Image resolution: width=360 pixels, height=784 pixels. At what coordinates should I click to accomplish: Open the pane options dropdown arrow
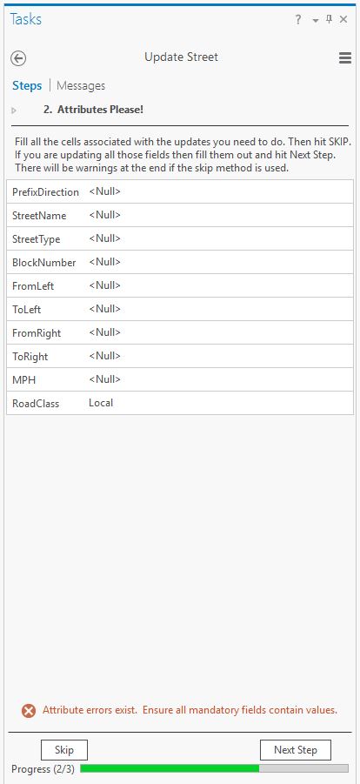(316, 21)
